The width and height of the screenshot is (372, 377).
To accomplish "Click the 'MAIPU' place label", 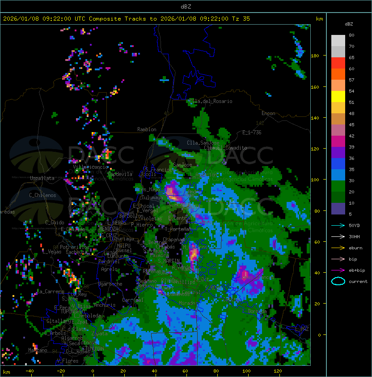I will pos(123,245).
